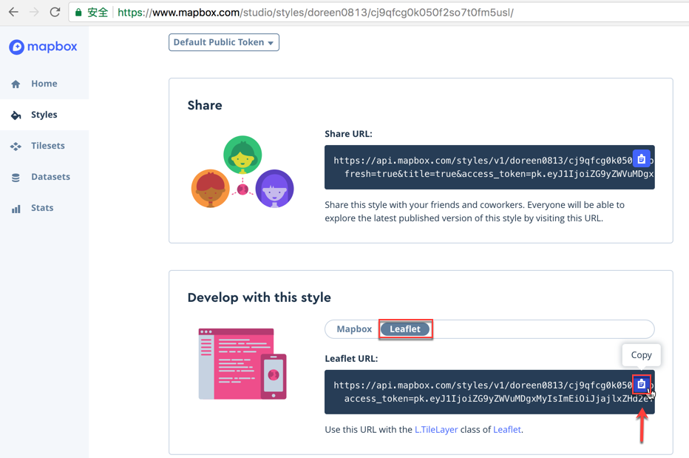Click the green secure padlock icon
The height and width of the screenshot is (458, 689).
coord(78,13)
